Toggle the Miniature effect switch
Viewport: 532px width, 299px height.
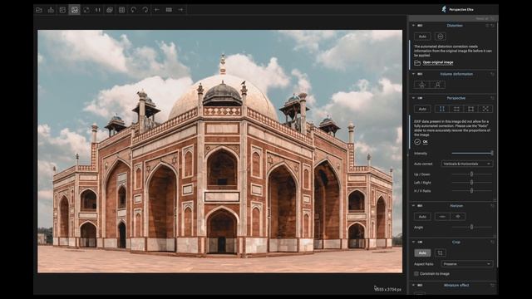point(420,285)
